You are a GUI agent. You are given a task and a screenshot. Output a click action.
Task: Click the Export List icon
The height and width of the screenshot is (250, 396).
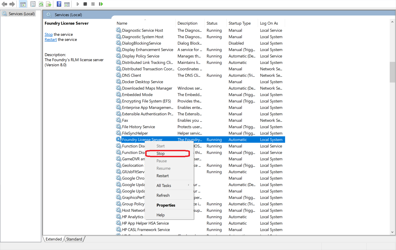click(48, 4)
